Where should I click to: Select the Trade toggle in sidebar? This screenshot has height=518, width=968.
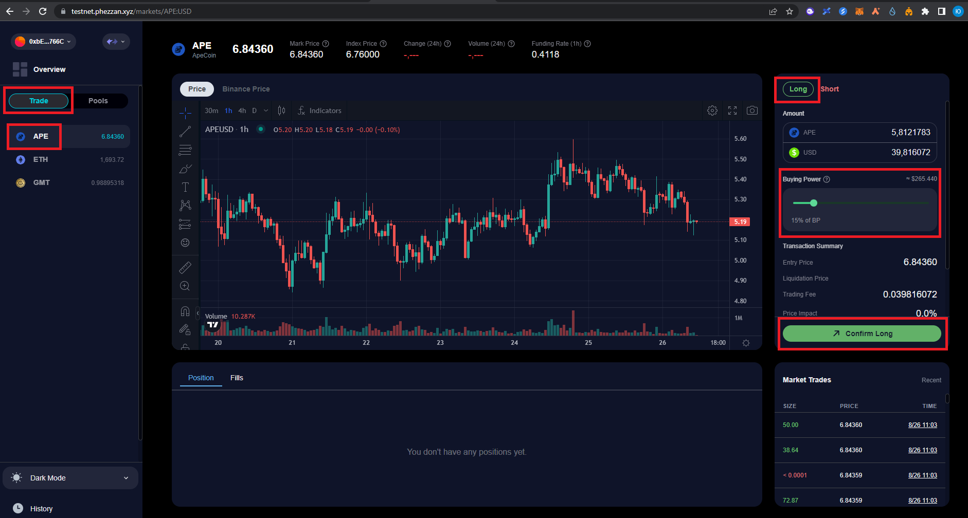click(39, 101)
